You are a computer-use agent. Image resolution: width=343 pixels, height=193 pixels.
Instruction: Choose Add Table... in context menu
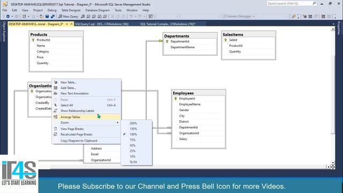(x=68, y=88)
